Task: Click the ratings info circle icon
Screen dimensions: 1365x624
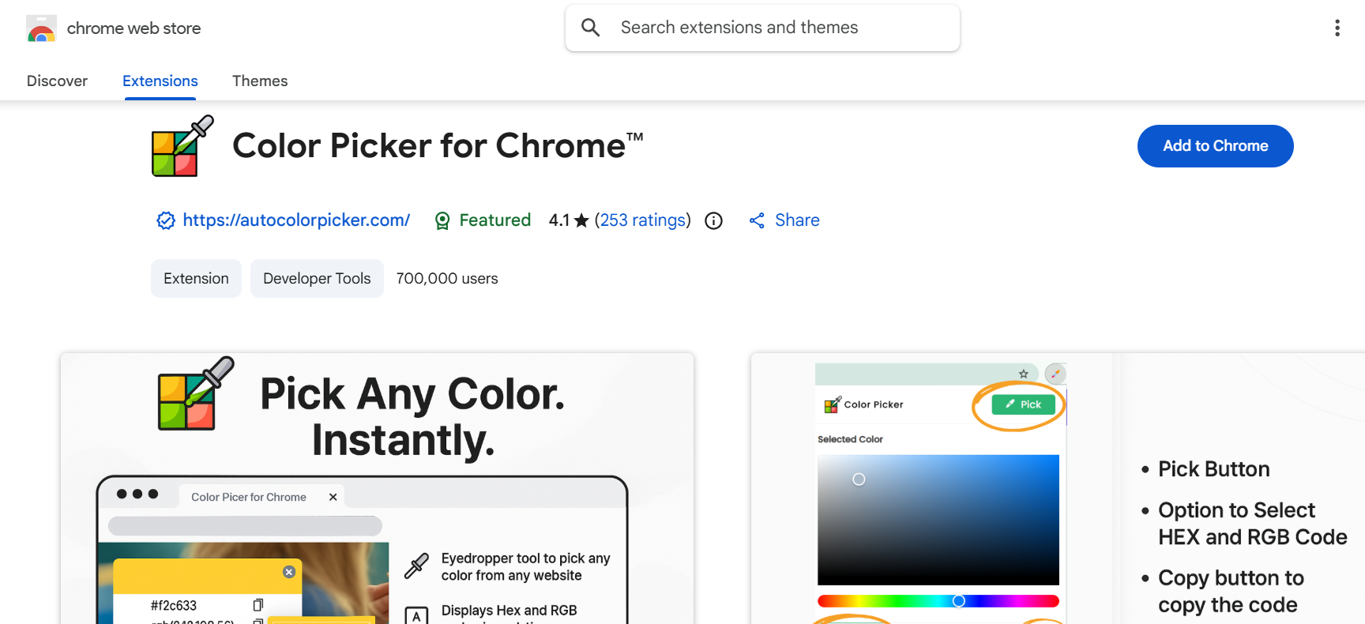Action: pos(713,221)
